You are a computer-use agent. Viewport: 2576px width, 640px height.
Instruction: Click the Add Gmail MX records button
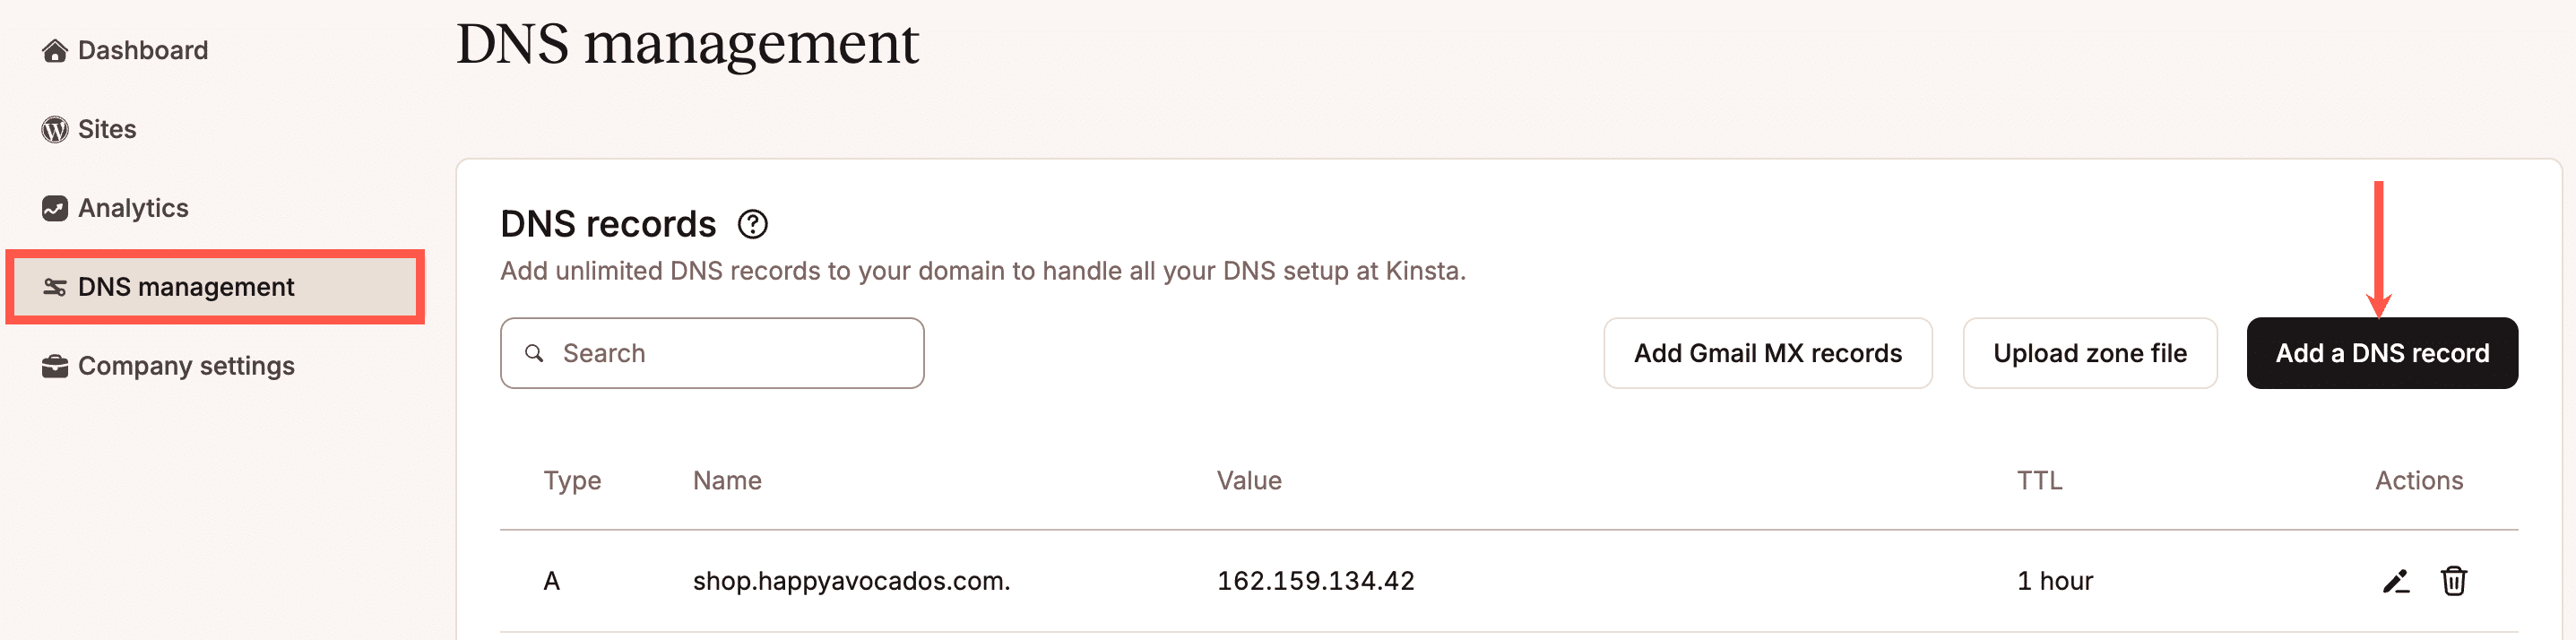click(1767, 353)
